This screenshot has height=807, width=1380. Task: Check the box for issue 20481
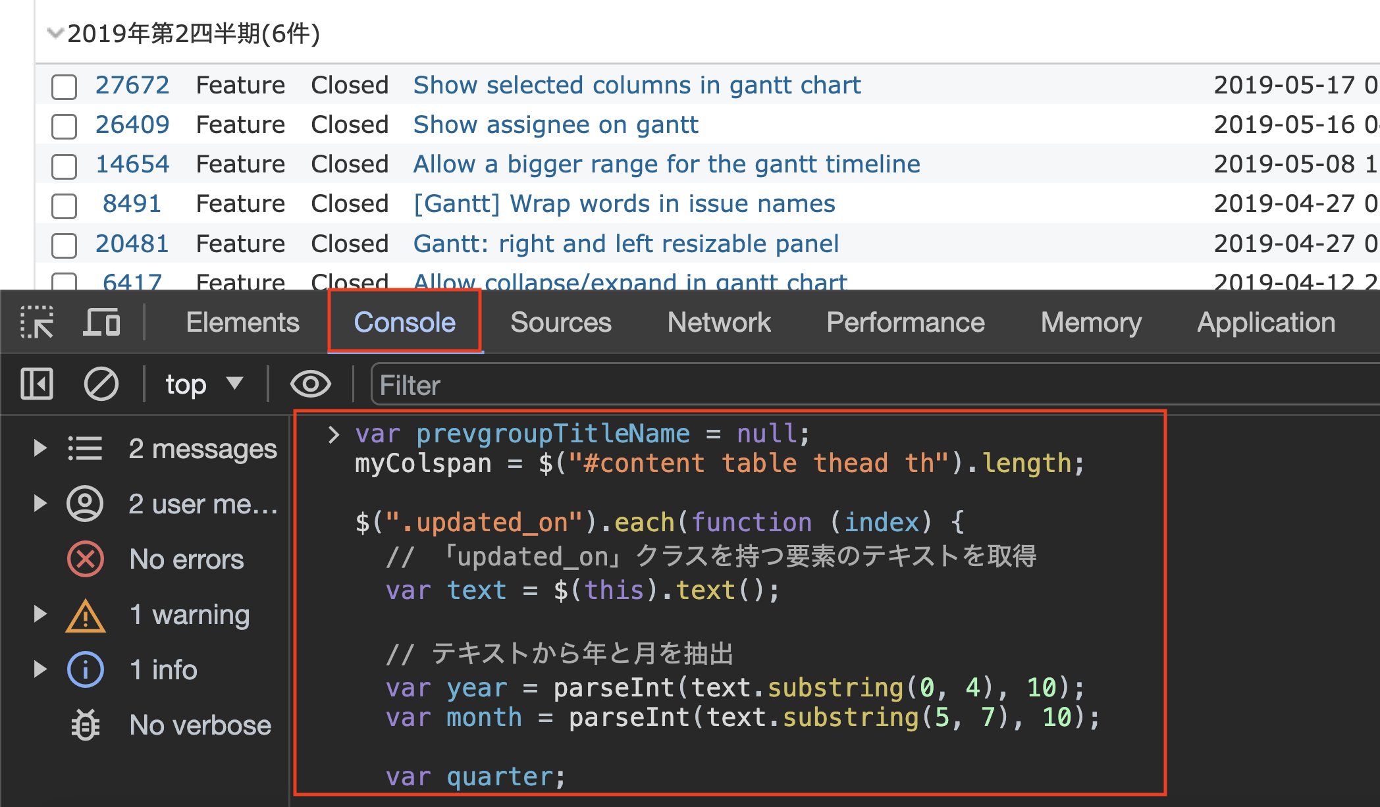coord(65,245)
